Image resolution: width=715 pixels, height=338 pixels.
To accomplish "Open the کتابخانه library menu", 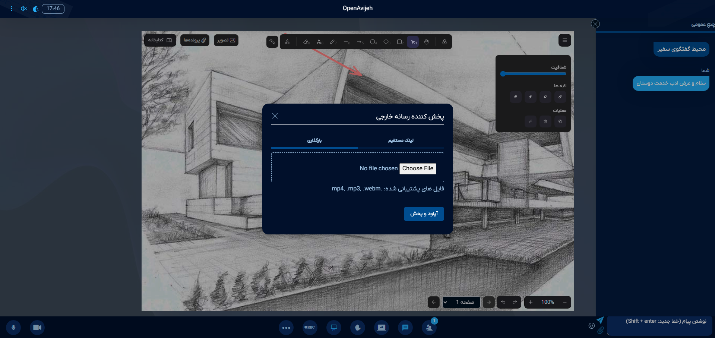I will point(160,40).
